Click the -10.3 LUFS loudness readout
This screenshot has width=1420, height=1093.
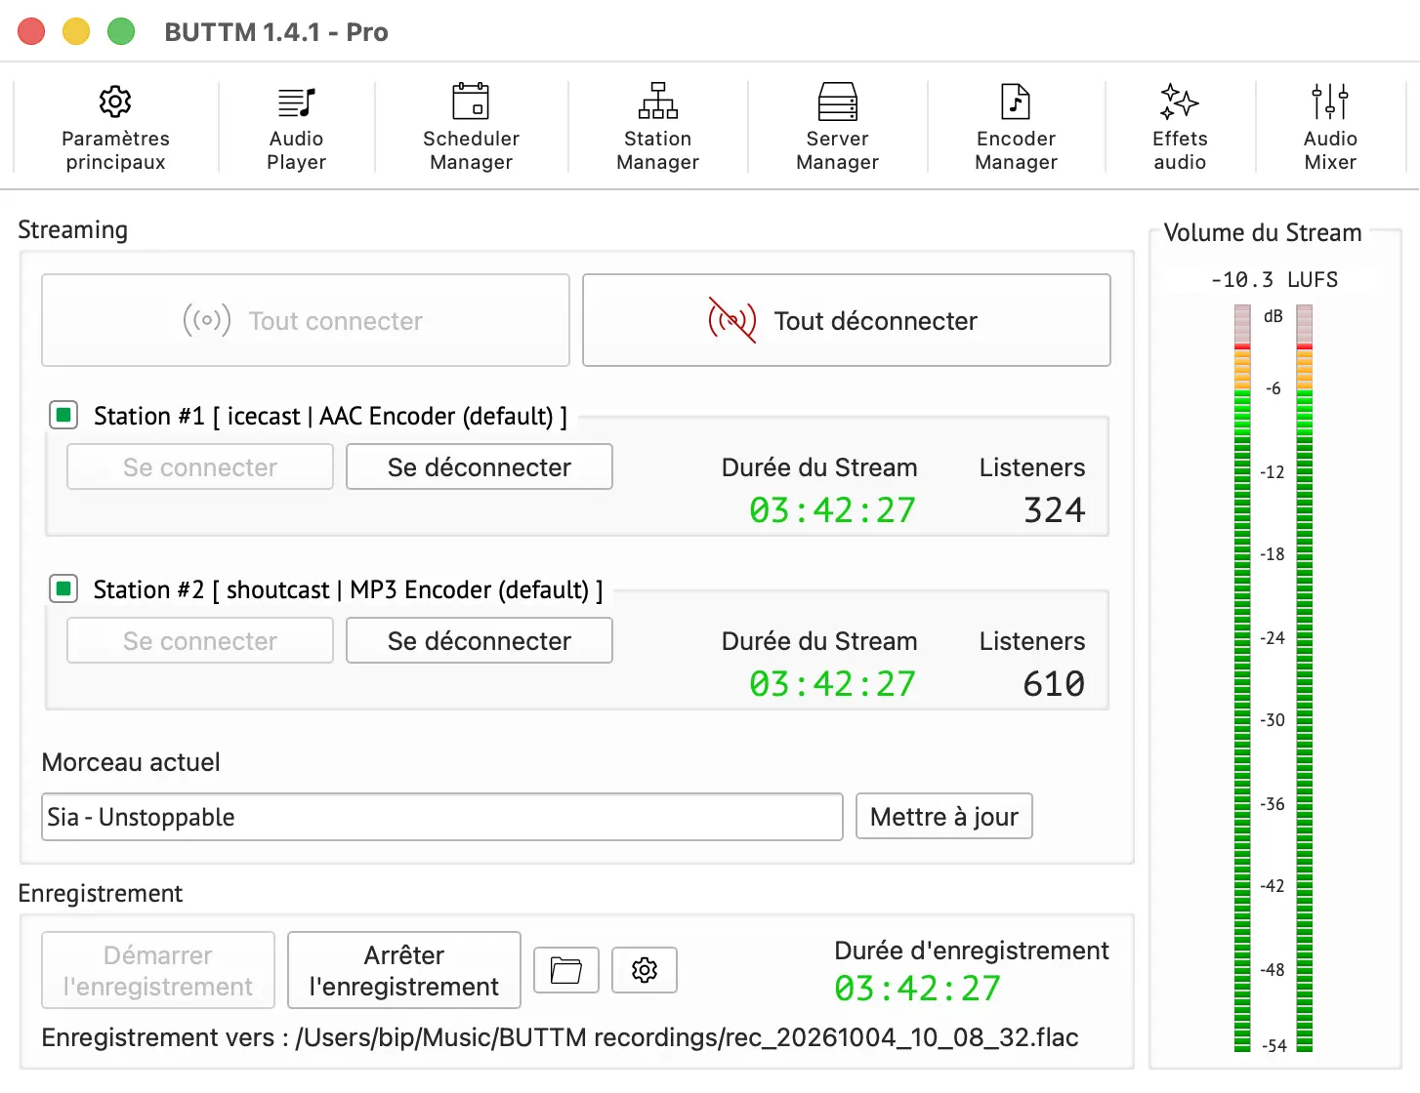[x=1274, y=280]
